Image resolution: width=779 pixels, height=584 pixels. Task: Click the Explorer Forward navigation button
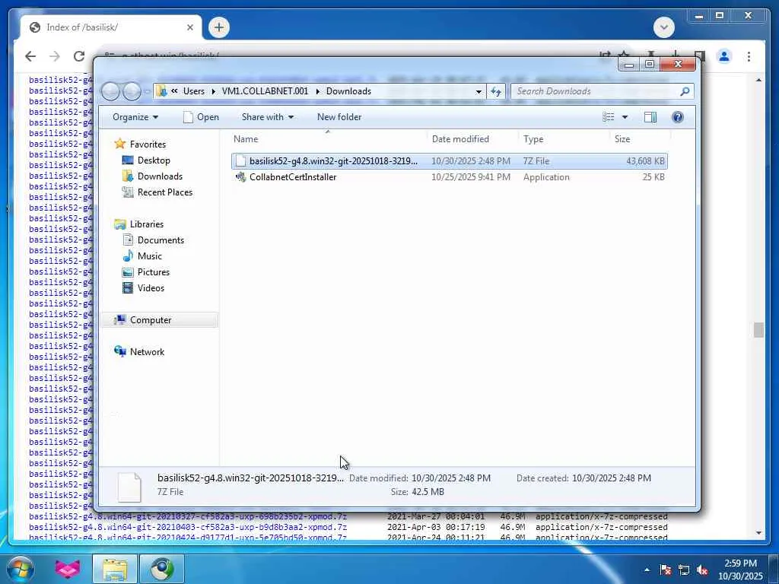[x=132, y=91]
